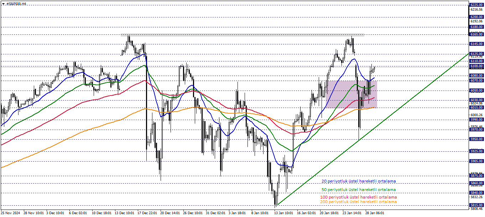Click the '20 Jan 18:01' time axis label
The width and height of the screenshot is (485, 217).
coord(329,213)
